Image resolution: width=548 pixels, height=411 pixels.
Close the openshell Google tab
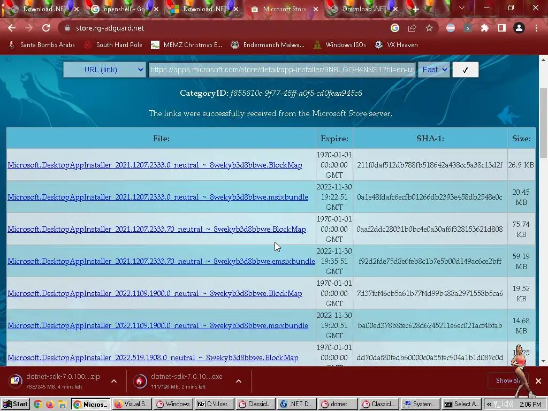click(x=156, y=9)
